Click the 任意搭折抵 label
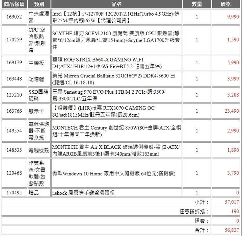Viewport: 243px width, 236px height. pyautogui.click(x=194, y=211)
